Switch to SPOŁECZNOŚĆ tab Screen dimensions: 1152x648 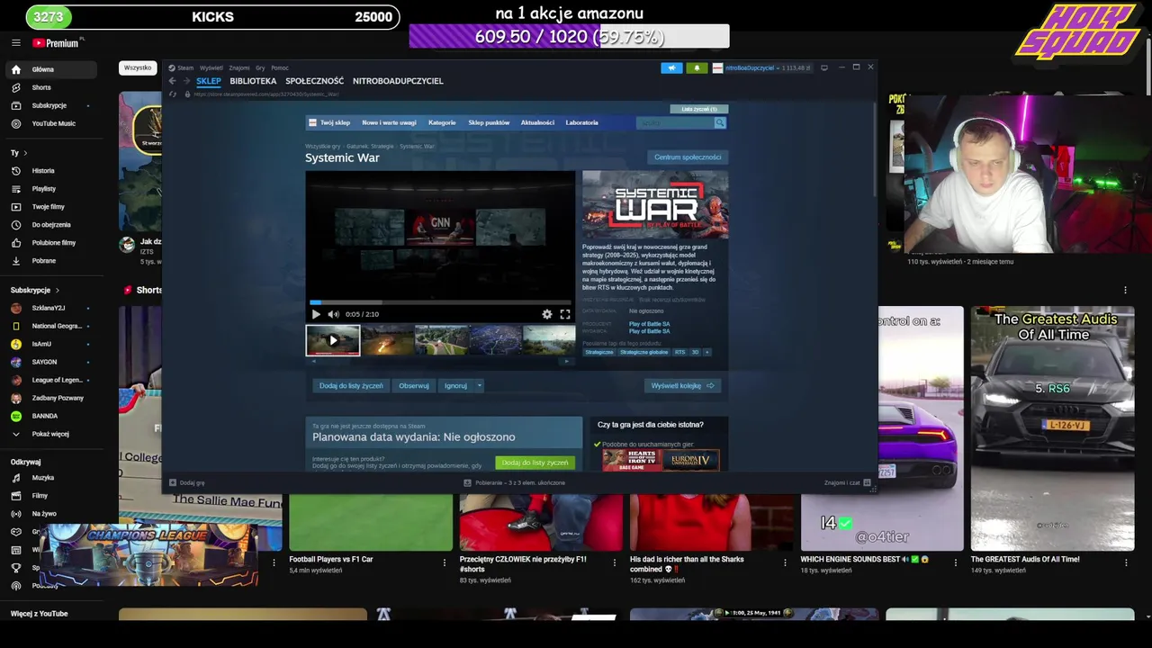click(x=314, y=81)
